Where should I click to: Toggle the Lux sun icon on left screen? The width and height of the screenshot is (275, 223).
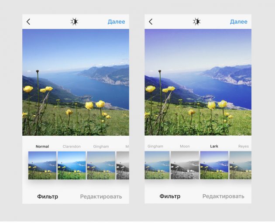[x=75, y=22]
